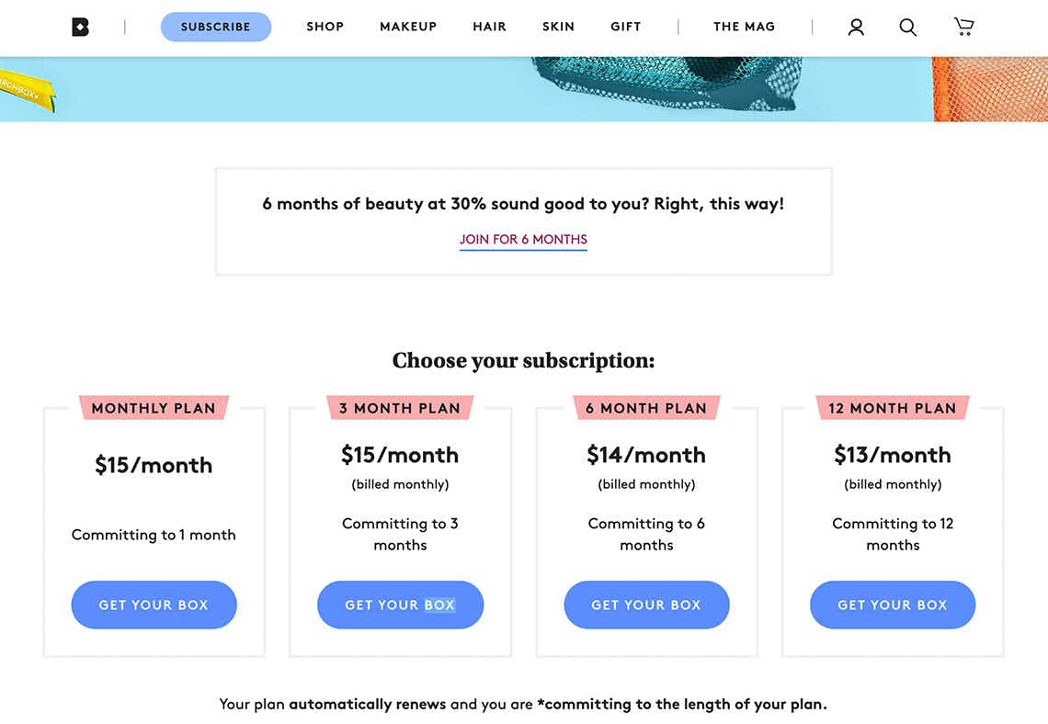
Task: Get your box for Monthly Plan
Action: 154,605
